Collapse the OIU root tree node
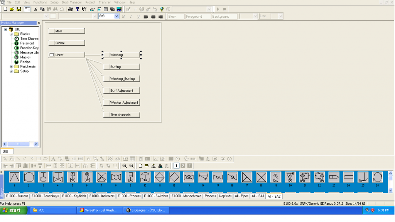 (x=5, y=29)
